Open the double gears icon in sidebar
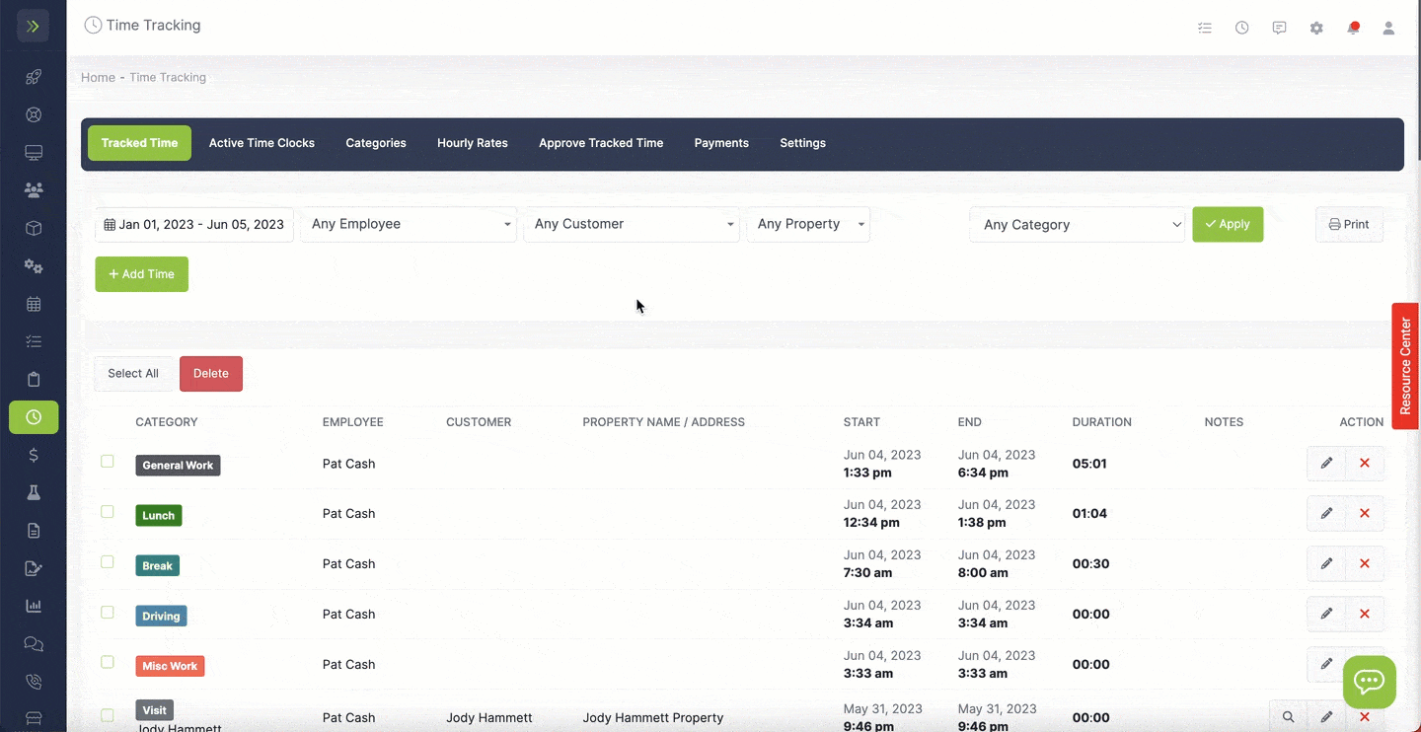The height and width of the screenshot is (732, 1421). click(34, 266)
